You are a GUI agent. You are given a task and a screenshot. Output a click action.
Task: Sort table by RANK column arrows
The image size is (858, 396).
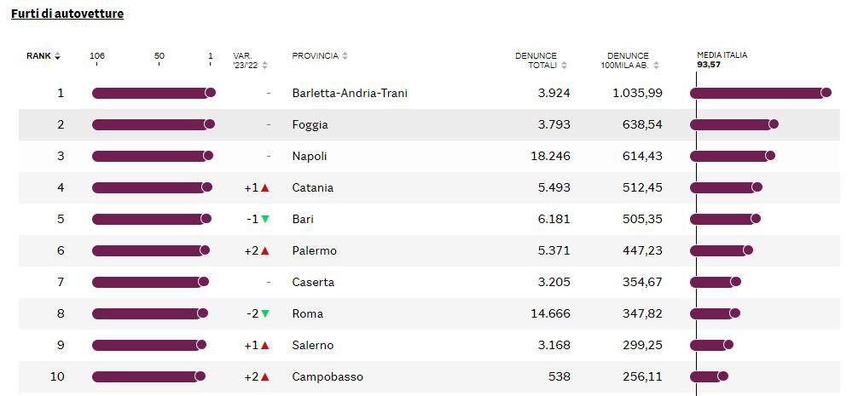pyautogui.click(x=57, y=56)
